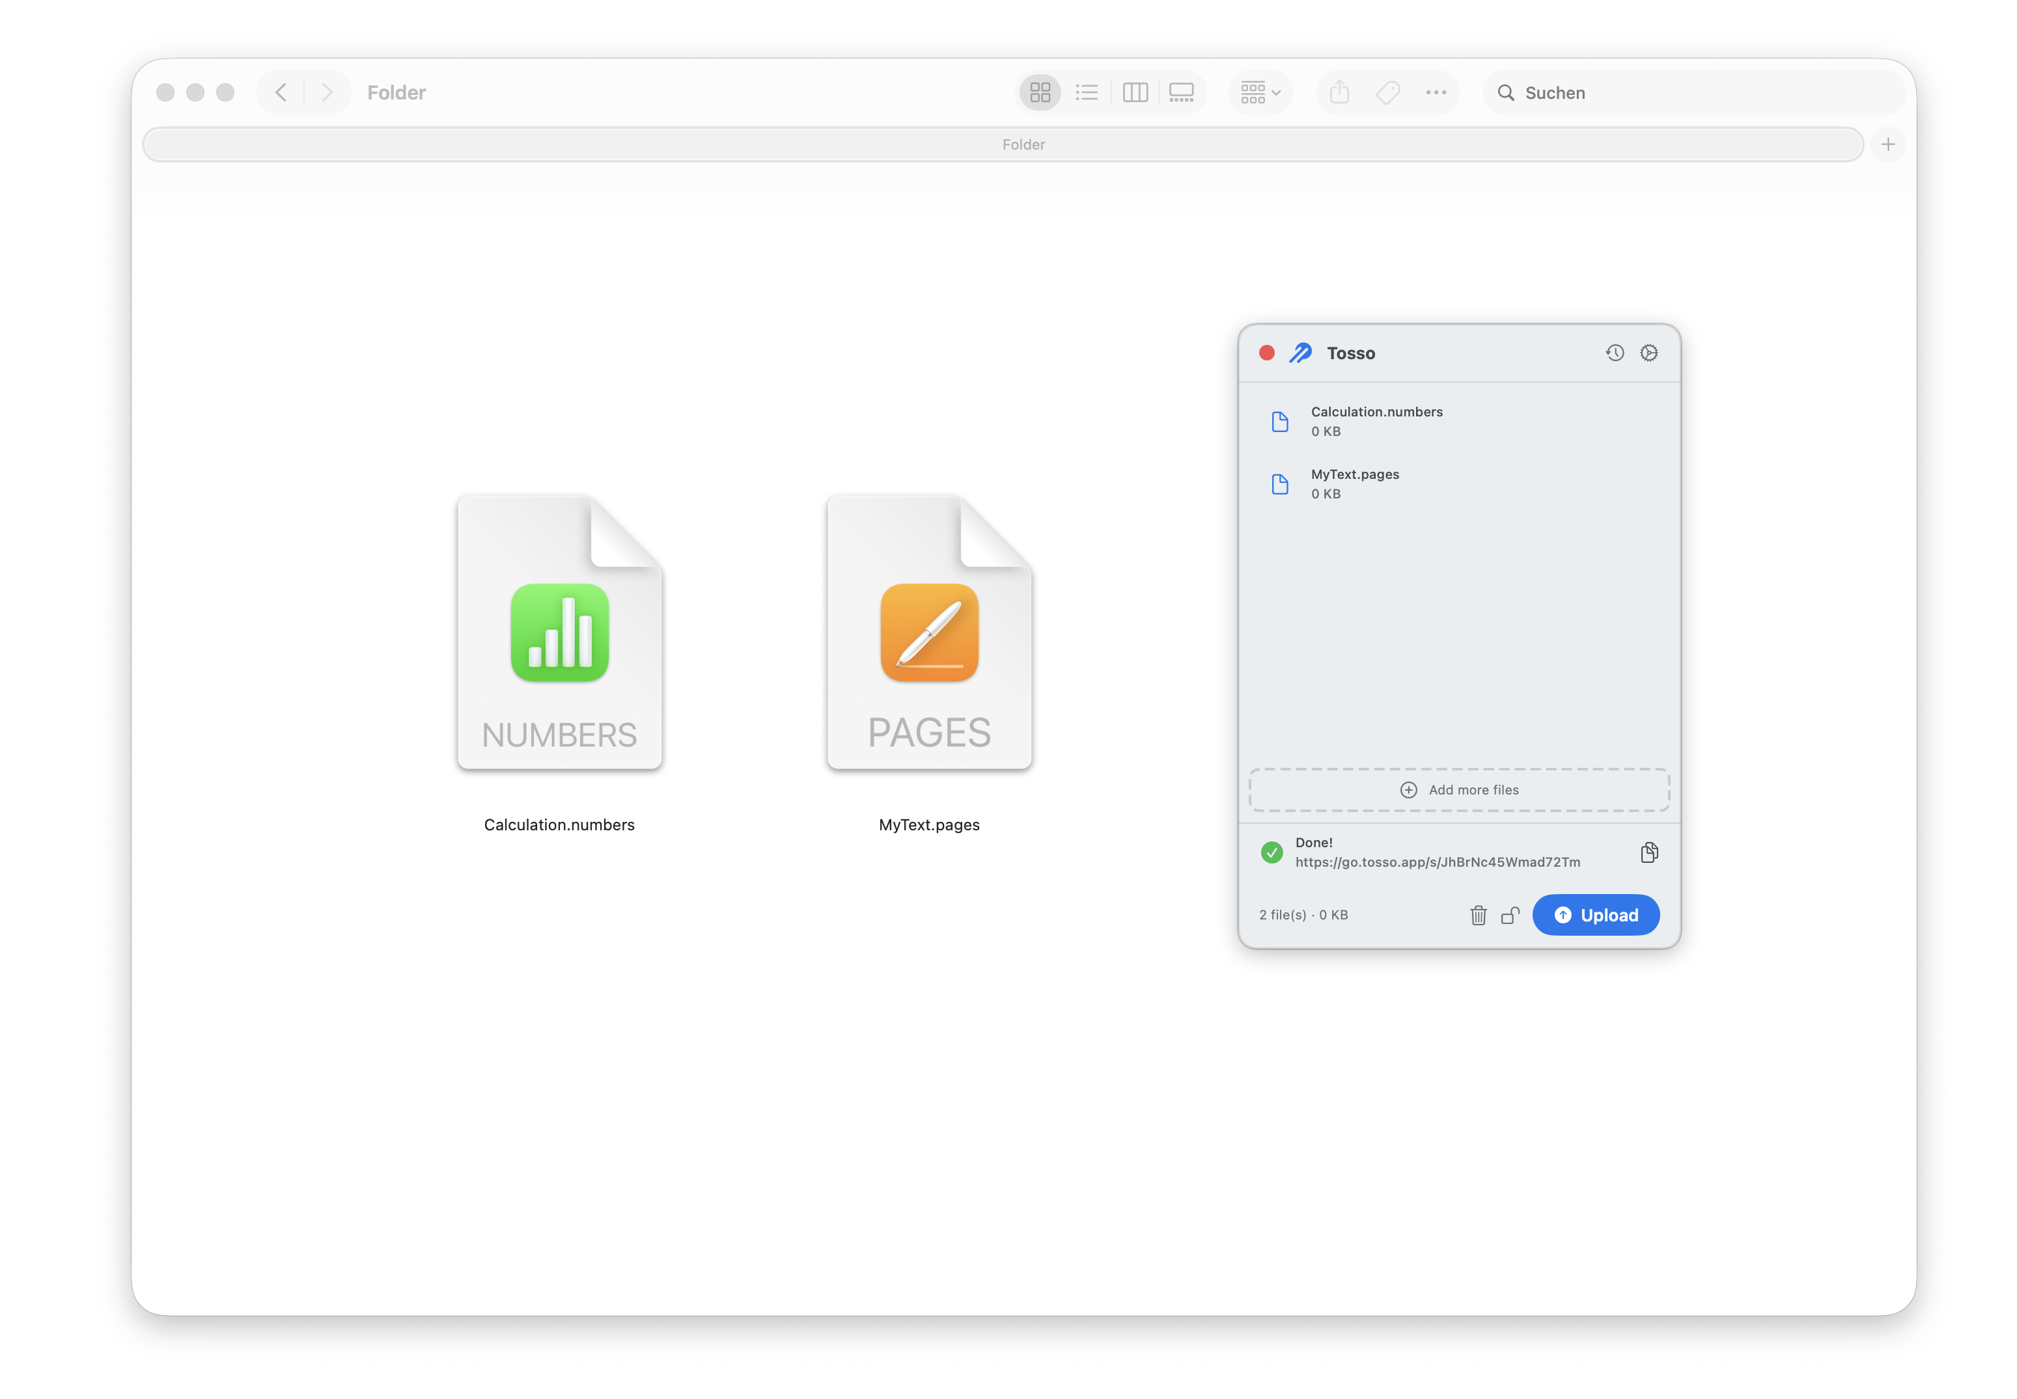The width and height of the screenshot is (2017, 1399).
Task: Click the Tosso app logo
Action: click(x=1301, y=353)
